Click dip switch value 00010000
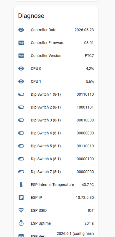Viewport: 115px width, 237px height. tap(85, 120)
